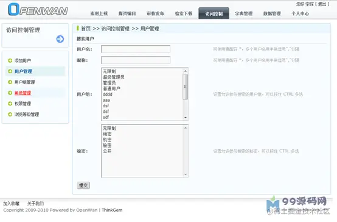Click the green icon beside 用户组管理

click(x=10, y=82)
